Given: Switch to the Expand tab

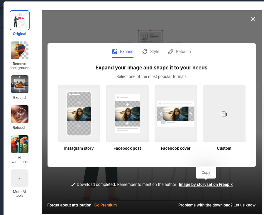Looking at the screenshot, I should coord(123,52).
